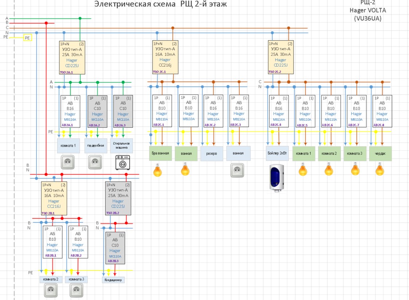Click the Бра ванная green label
Image resolution: width=409 pixels, height=300 pixels.
tap(160, 153)
